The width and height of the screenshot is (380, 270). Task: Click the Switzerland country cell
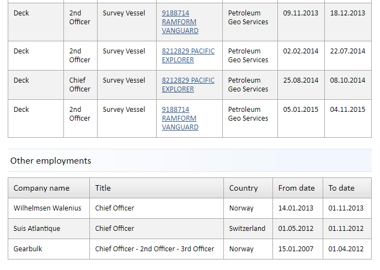click(248, 229)
